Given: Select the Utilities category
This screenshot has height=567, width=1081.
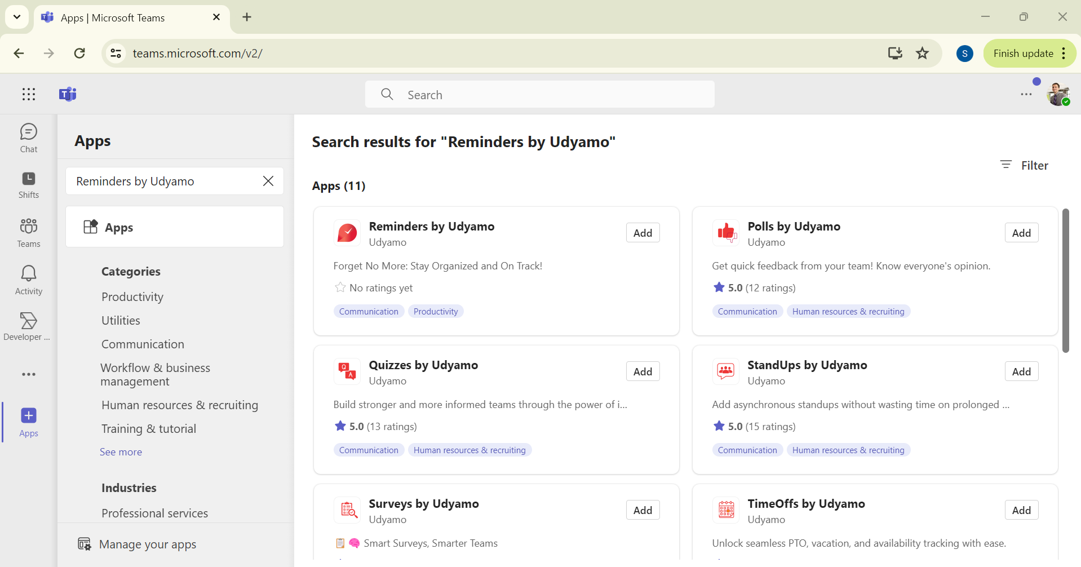Looking at the screenshot, I should point(121,321).
